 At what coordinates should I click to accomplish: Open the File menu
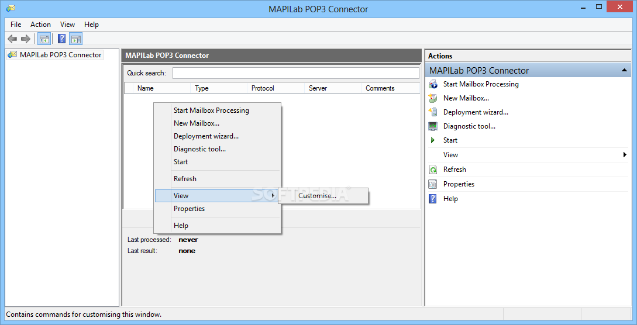[x=16, y=25]
